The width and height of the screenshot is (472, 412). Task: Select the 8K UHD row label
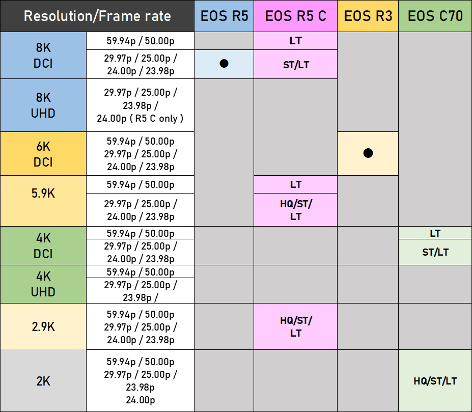[x=43, y=105]
